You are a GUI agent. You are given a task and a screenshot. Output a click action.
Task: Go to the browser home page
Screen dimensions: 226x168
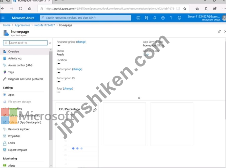[x=29, y=9]
